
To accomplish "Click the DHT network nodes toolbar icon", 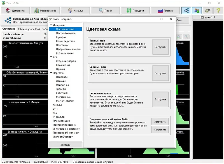I will (186, 11).
